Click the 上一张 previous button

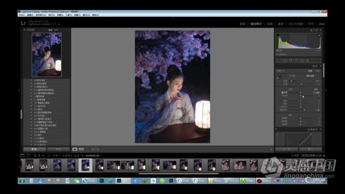tap(286, 149)
